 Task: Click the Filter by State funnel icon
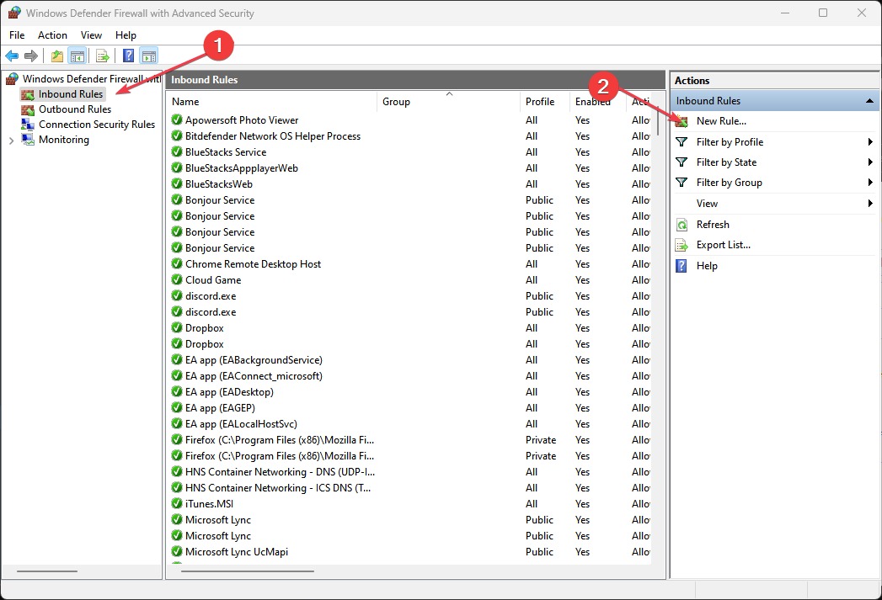(x=682, y=162)
